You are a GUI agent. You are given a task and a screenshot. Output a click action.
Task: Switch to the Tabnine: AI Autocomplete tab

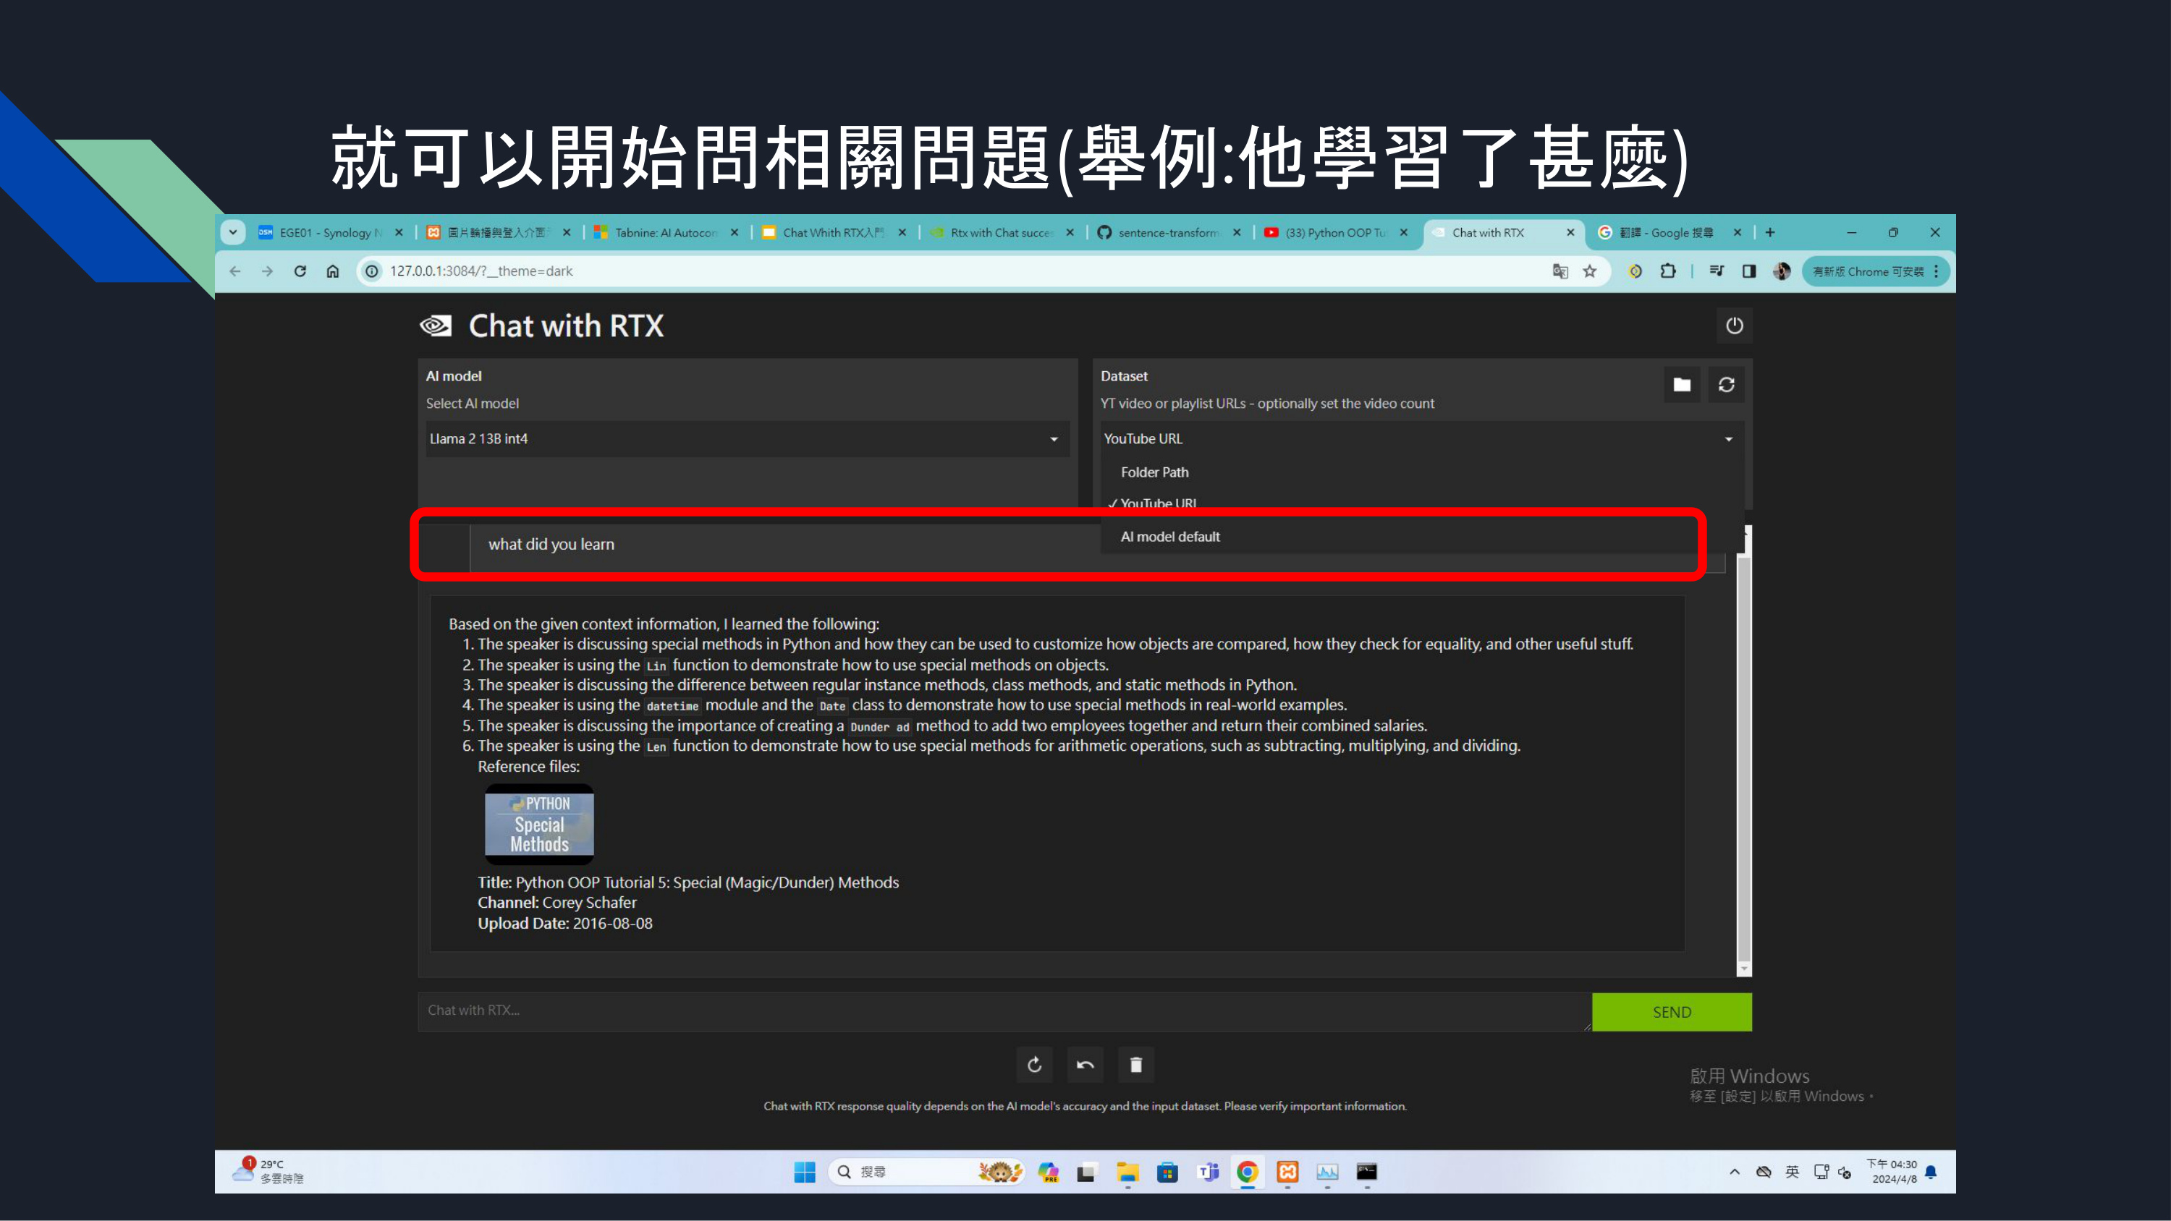[665, 233]
